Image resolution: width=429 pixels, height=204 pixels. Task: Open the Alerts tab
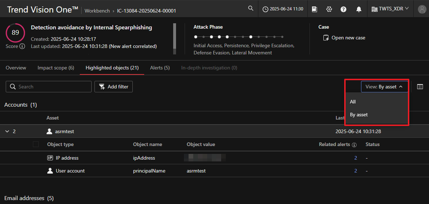click(160, 68)
